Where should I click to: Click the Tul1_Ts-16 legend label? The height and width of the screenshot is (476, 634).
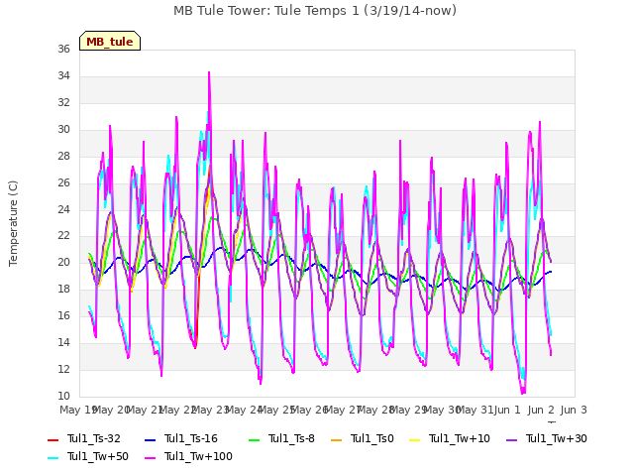tap(191, 438)
